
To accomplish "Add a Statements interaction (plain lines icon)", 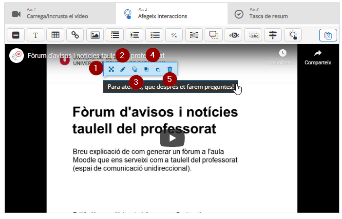I will [114, 35].
